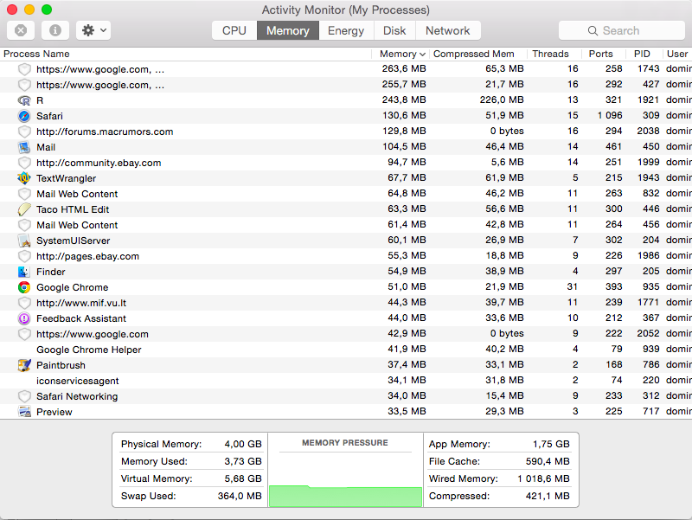Screen dimensions: 692x520
Task: Select the google.com process using 255,7 MB
Action: 346,85
